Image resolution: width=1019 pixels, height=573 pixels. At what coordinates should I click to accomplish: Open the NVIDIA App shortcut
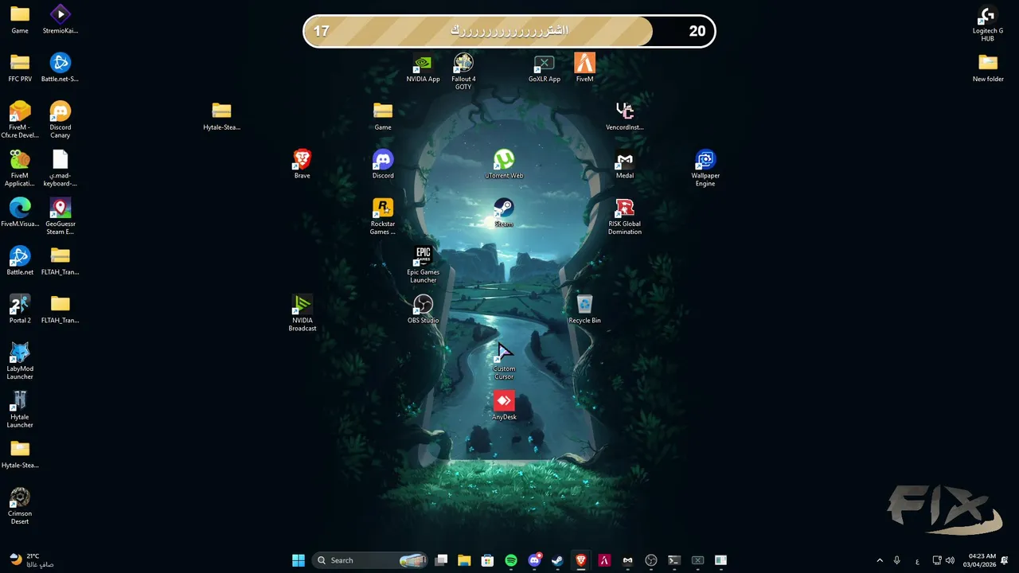[x=423, y=68]
